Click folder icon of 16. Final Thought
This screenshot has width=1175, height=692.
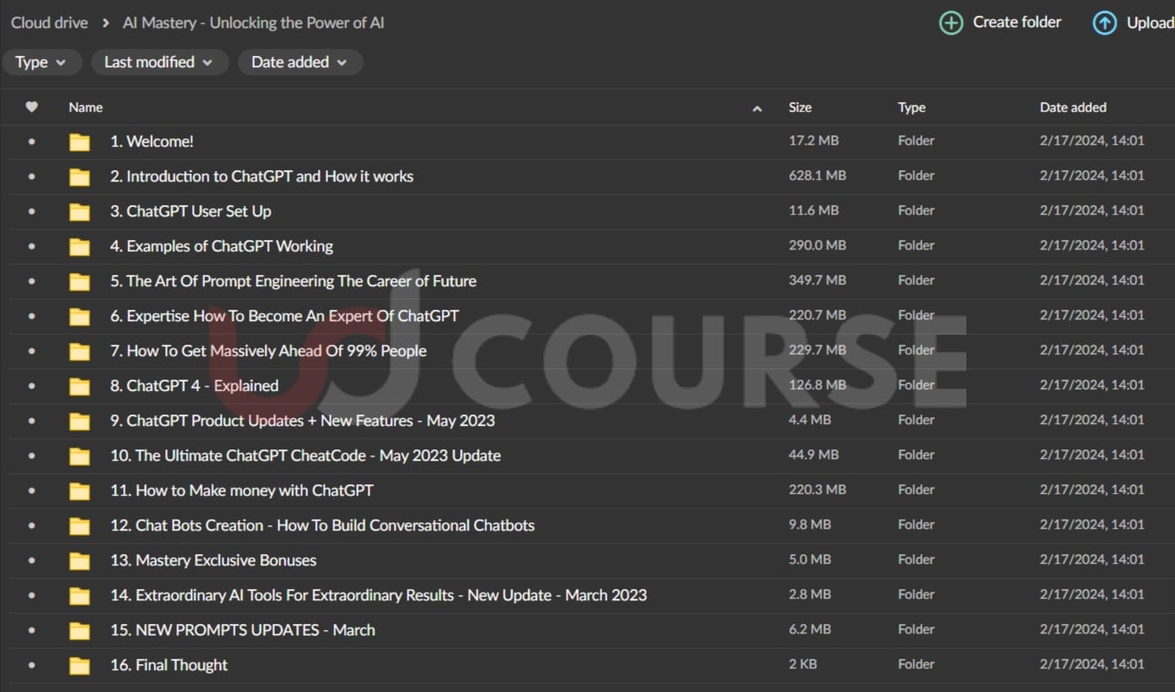[79, 665]
